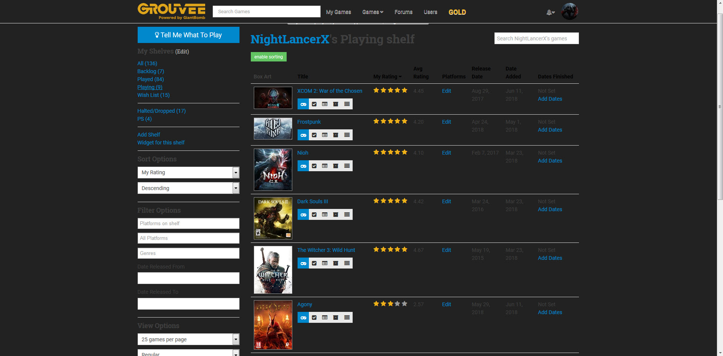Image resolution: width=723 pixels, height=356 pixels.
Task: Click the Playing gamepad icon for XCOM 2
Action: click(303, 104)
